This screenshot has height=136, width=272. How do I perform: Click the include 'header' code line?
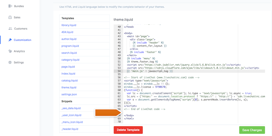coord(148,42)
